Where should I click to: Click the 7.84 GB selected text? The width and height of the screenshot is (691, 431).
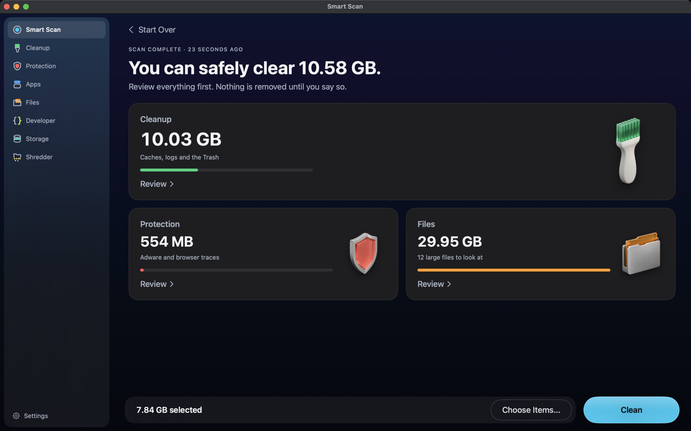pos(169,410)
